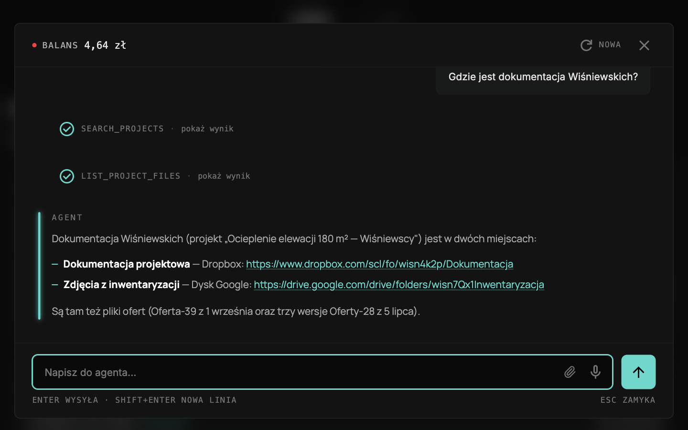Image resolution: width=688 pixels, height=430 pixels.
Task: Send message with the arrow button
Action: [x=638, y=372]
